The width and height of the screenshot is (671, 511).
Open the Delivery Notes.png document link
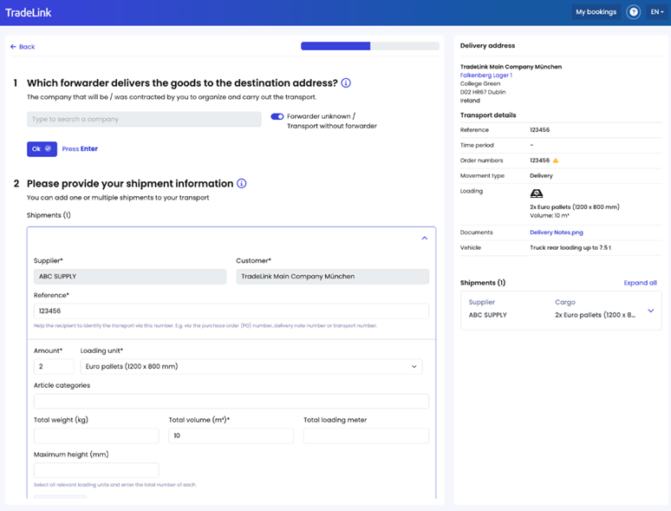[x=557, y=233]
